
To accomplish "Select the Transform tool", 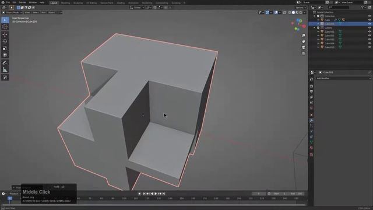I will [5, 55].
